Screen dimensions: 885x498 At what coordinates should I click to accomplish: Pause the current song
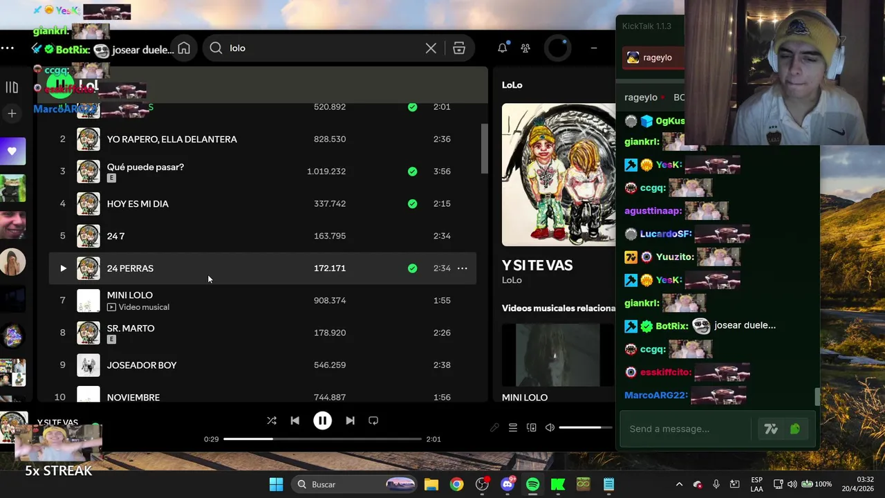[322, 421]
